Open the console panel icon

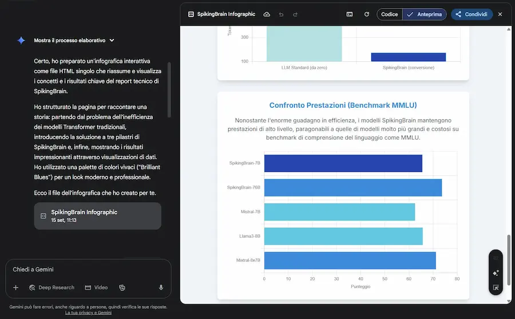pyautogui.click(x=350, y=14)
